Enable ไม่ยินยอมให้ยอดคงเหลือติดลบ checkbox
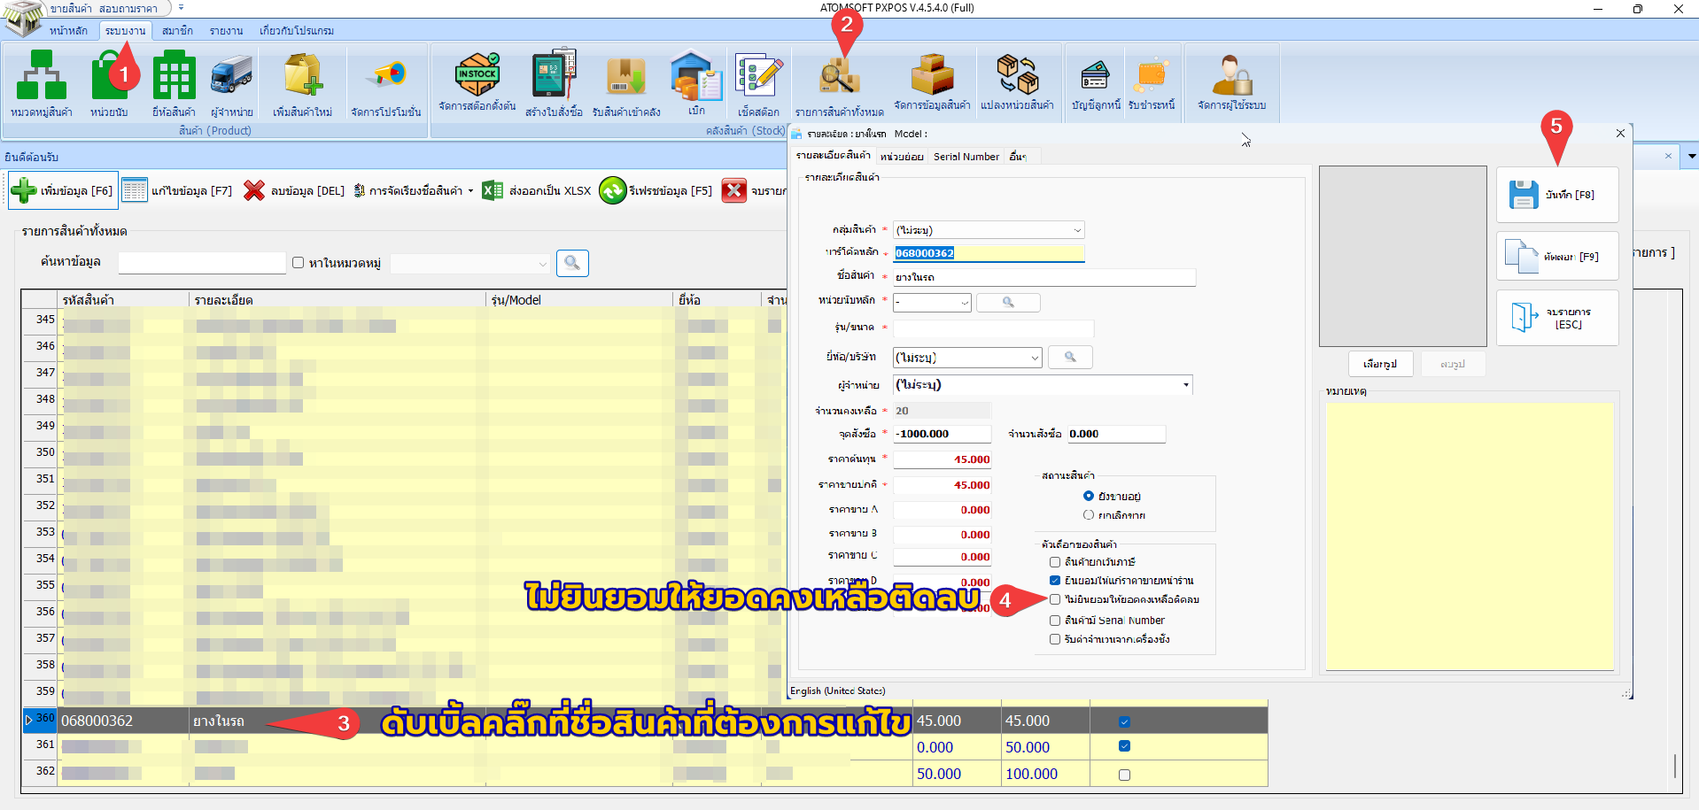The image size is (1699, 810). pos(1055,599)
